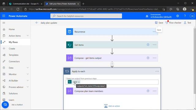
Task: Click the AI Builder icon
Action: 4,81
